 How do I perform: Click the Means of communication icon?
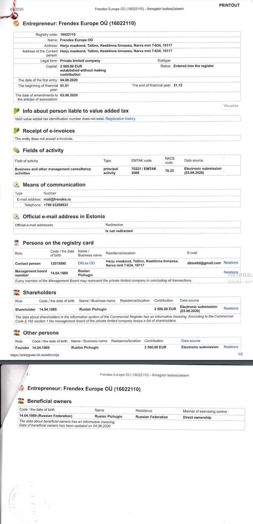[x=16, y=184]
